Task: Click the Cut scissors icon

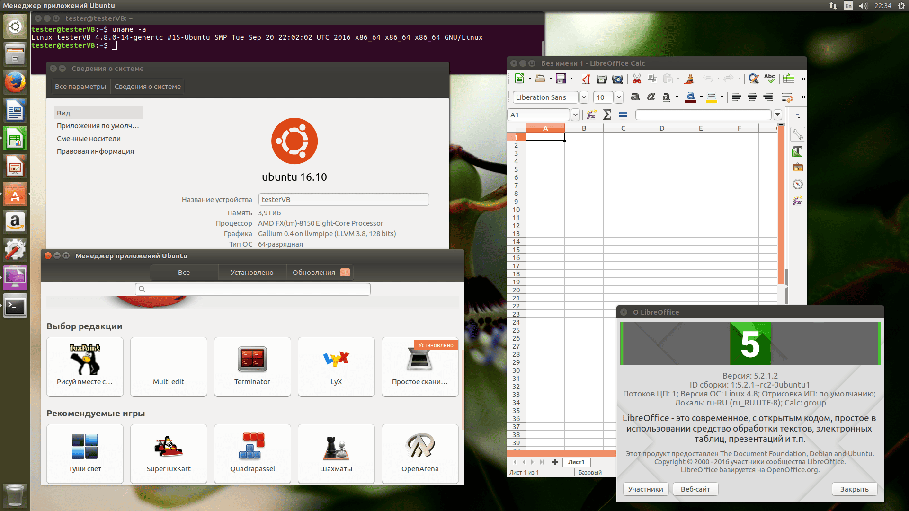Action: (637, 79)
